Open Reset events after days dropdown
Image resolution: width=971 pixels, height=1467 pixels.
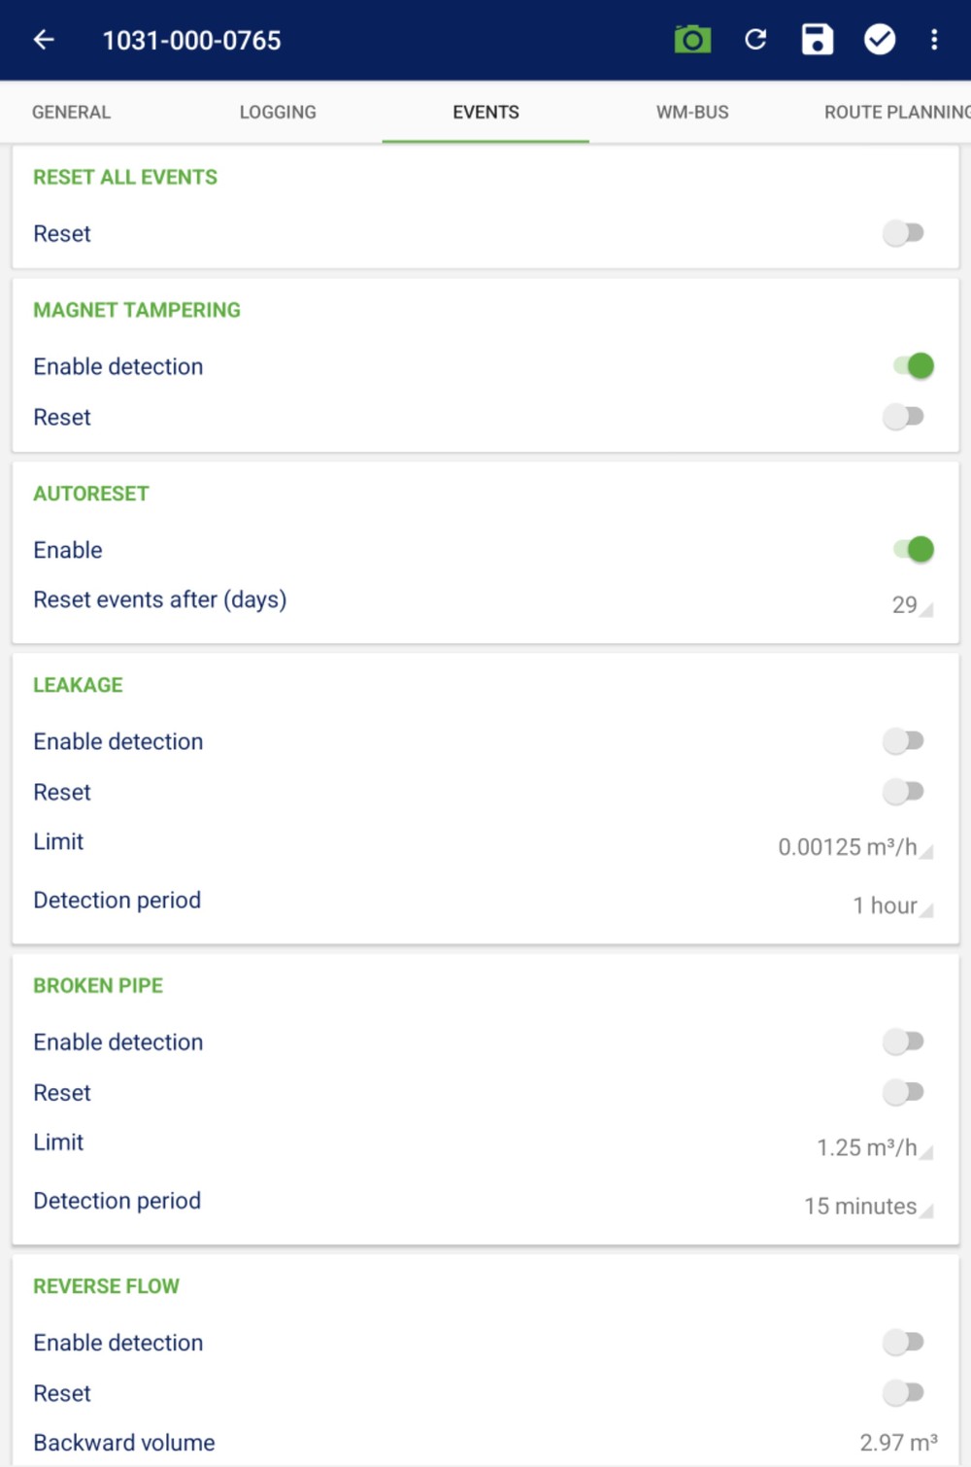point(910,605)
